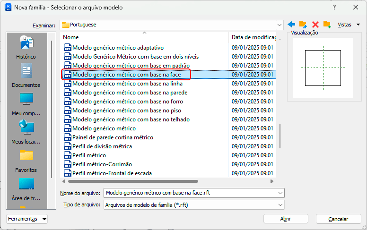Select Modelo genérico métrico com base na face

tap(126, 75)
